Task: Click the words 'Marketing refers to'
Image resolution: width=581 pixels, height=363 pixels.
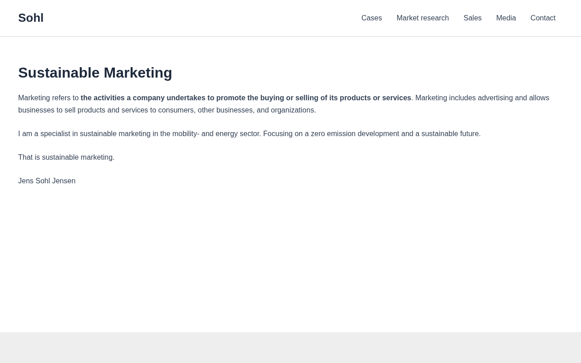Action: click(x=49, y=98)
